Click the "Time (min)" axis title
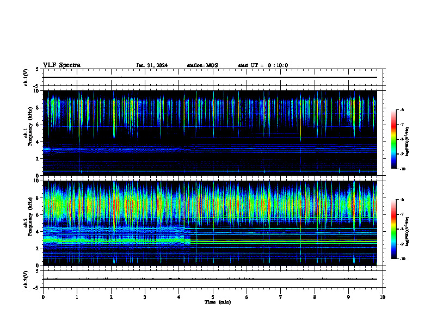The width and height of the screenshot is (431, 333). pos(218,302)
